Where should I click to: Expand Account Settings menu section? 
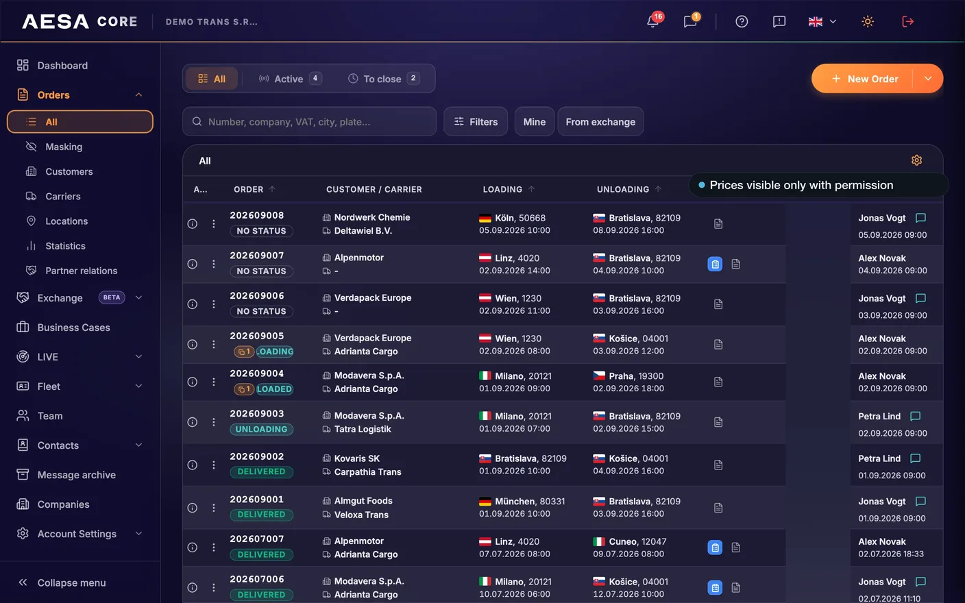pos(138,533)
